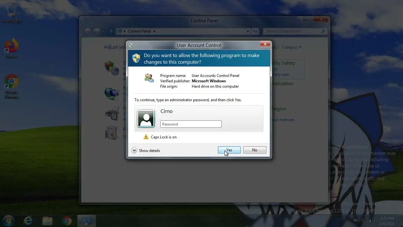Click the UAC shield icon in the dialog title bar

[x=131, y=45]
